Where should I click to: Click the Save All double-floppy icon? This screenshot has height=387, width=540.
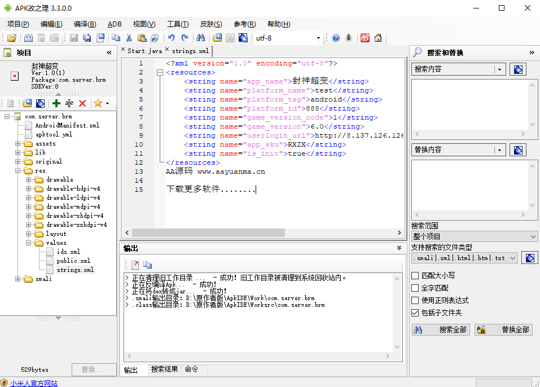(87, 38)
